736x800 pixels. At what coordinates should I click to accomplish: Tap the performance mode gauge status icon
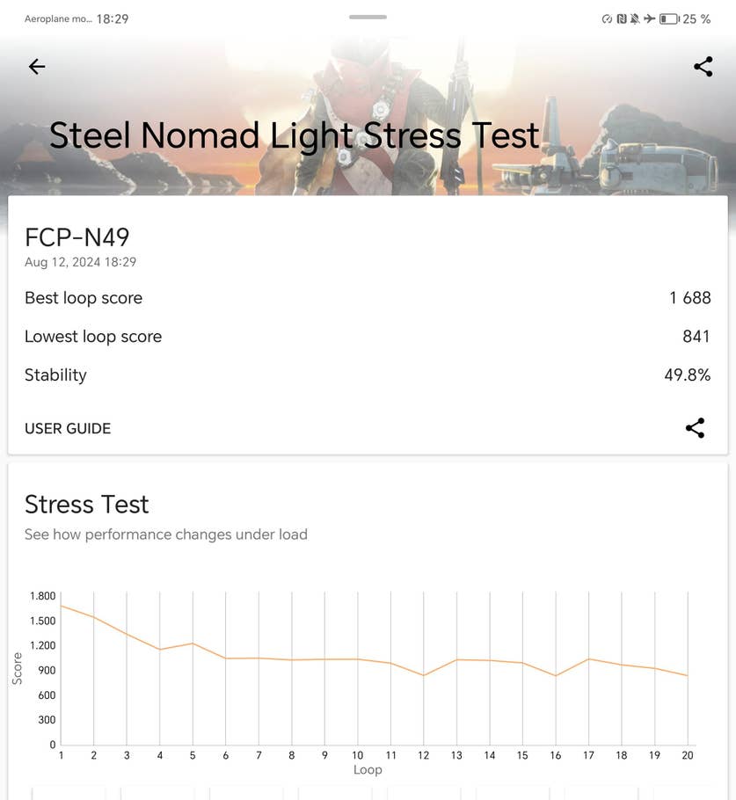pos(607,18)
